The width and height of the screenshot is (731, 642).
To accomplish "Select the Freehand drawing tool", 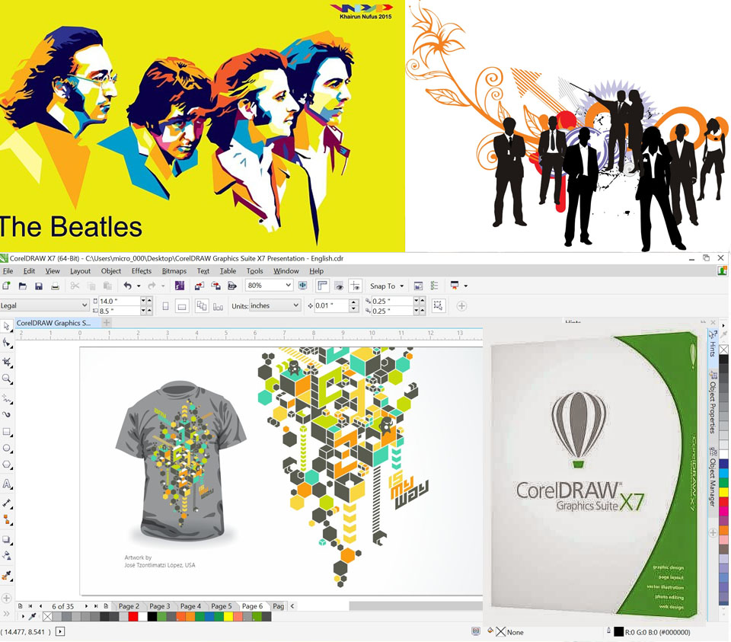I will pos(7,398).
